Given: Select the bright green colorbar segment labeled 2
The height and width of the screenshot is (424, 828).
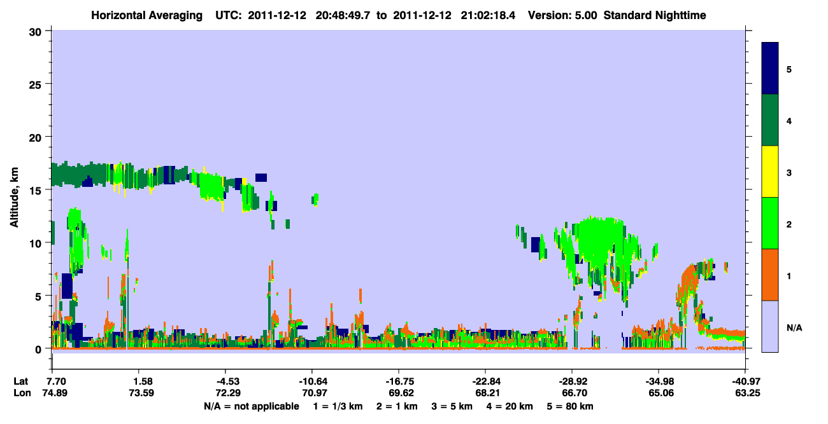Looking at the screenshot, I should 770,223.
